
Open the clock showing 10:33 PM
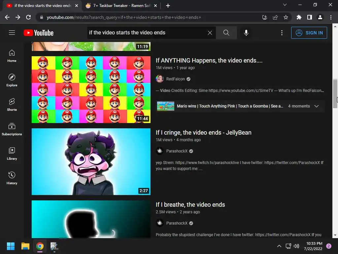point(313,246)
